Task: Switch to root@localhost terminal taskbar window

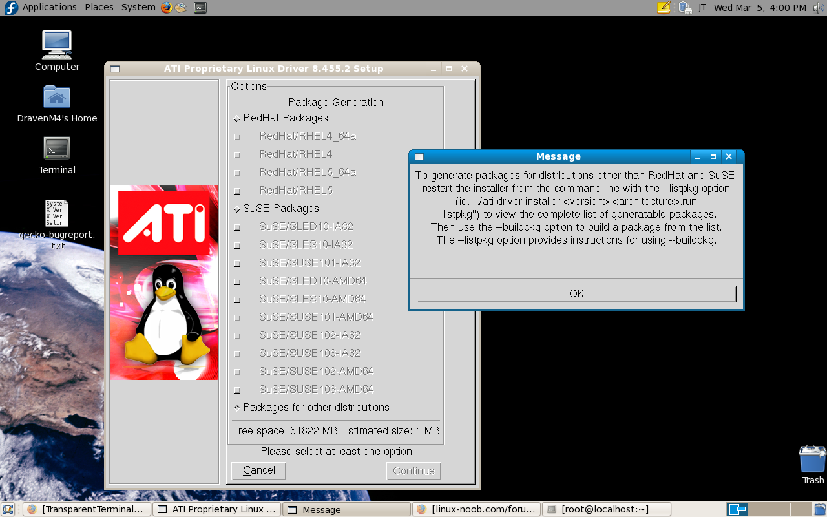Action: 607,509
